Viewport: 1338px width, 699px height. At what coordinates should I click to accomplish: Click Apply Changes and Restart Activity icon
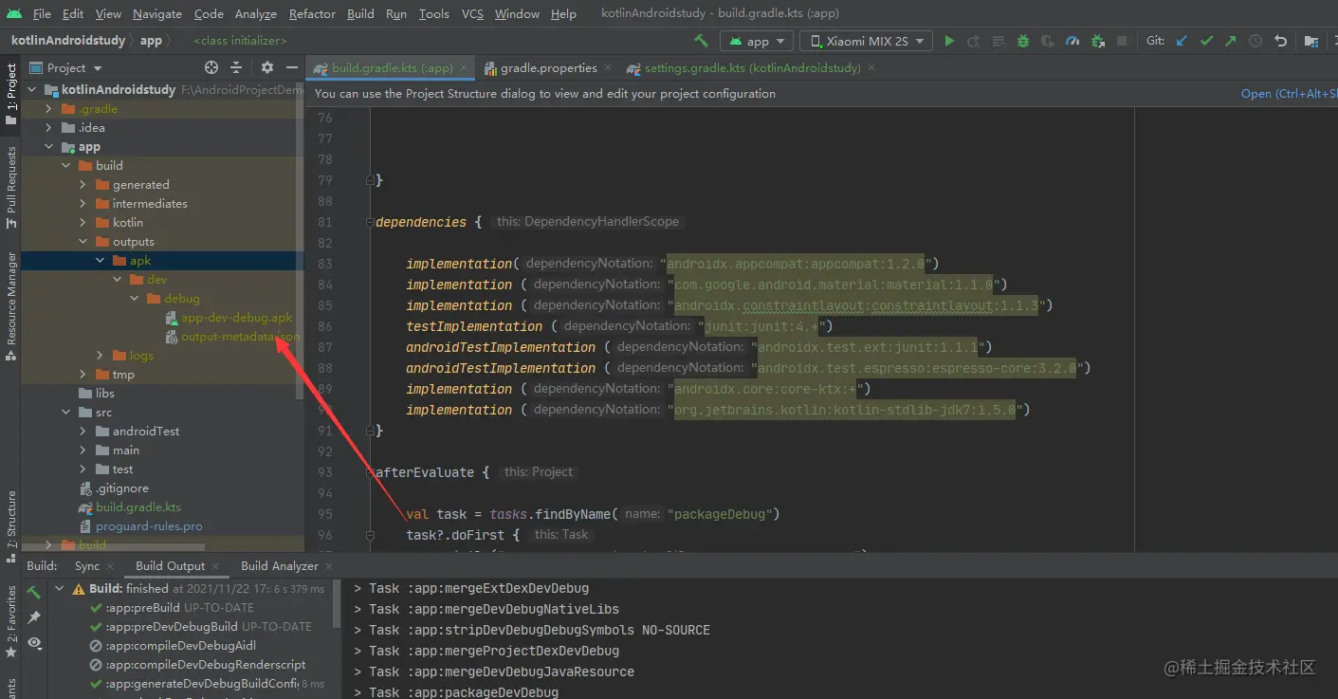coord(974,41)
